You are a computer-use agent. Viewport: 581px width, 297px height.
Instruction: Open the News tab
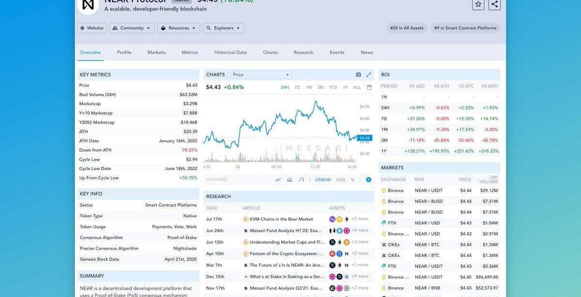click(367, 52)
